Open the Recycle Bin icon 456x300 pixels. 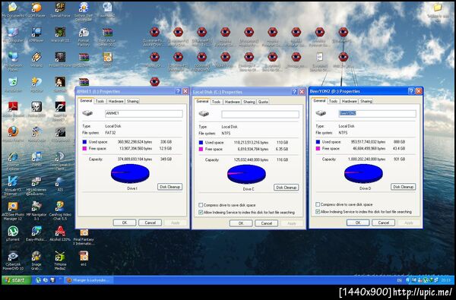(12, 84)
